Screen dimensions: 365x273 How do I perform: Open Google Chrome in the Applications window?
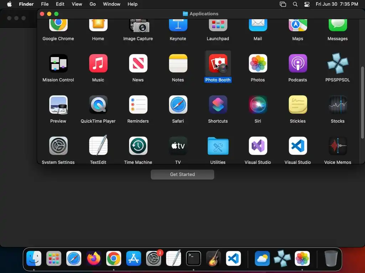pos(58,25)
